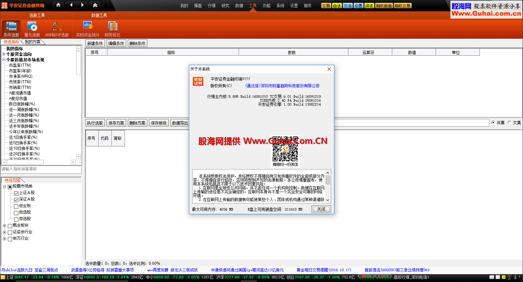Click the icon before 上证 index

3,277
